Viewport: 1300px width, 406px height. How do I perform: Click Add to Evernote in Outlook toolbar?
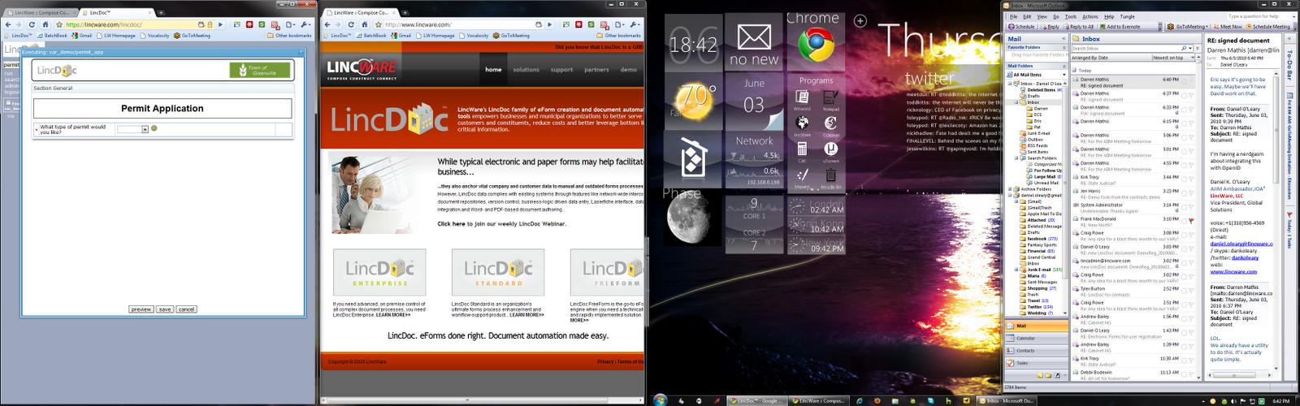[x=1120, y=26]
